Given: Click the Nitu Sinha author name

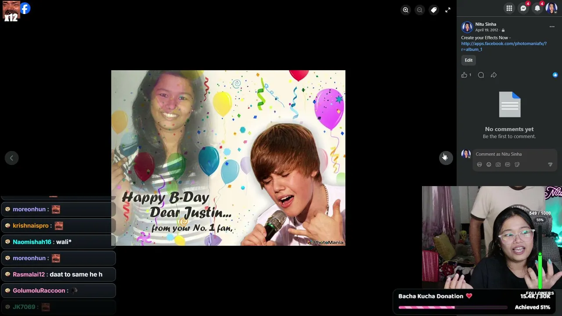Looking at the screenshot, I should [486, 24].
